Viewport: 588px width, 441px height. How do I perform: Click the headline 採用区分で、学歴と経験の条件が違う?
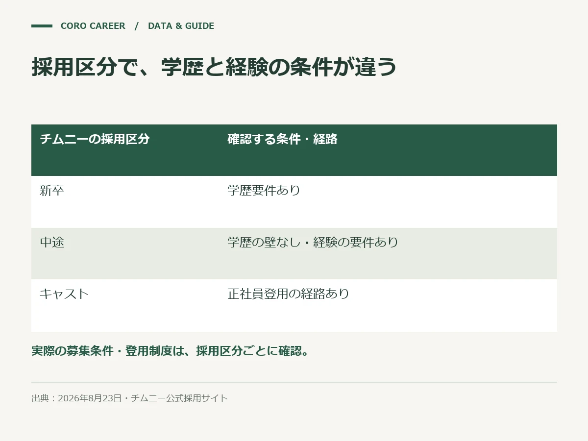pyautogui.click(x=214, y=67)
